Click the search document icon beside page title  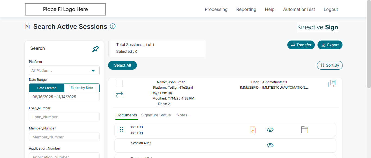pyautogui.click(x=27, y=26)
